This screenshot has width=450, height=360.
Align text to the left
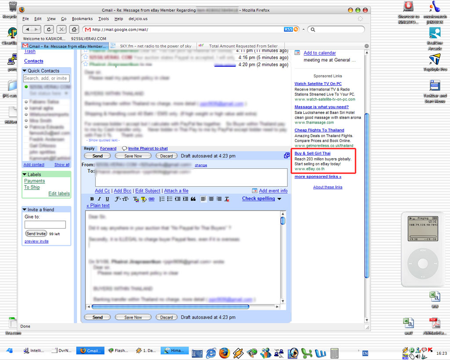203,199
